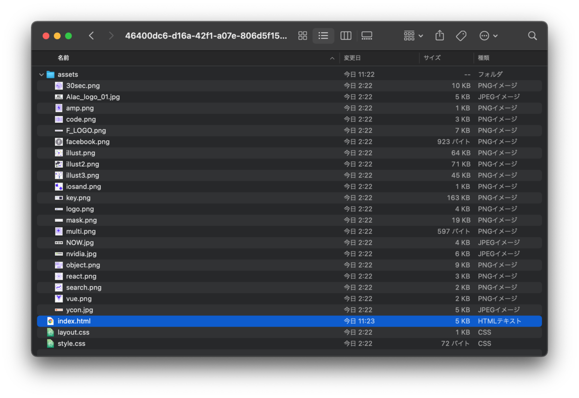Sort by the 名前 column header
The image size is (579, 398).
[x=63, y=58]
